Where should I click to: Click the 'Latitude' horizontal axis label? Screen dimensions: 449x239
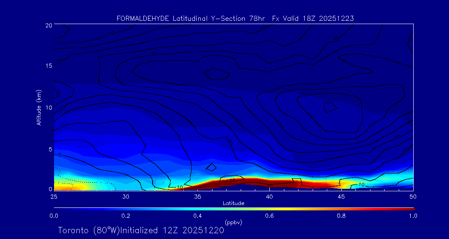pyautogui.click(x=233, y=203)
